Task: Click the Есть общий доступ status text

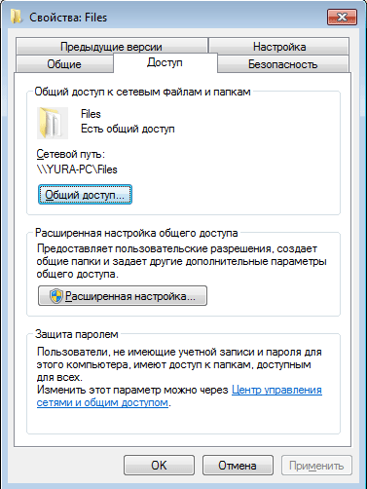Action: point(128,129)
